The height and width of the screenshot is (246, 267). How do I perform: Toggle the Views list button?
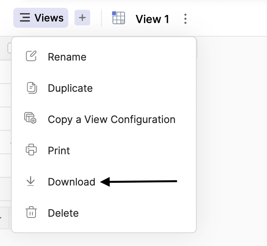[x=41, y=18]
